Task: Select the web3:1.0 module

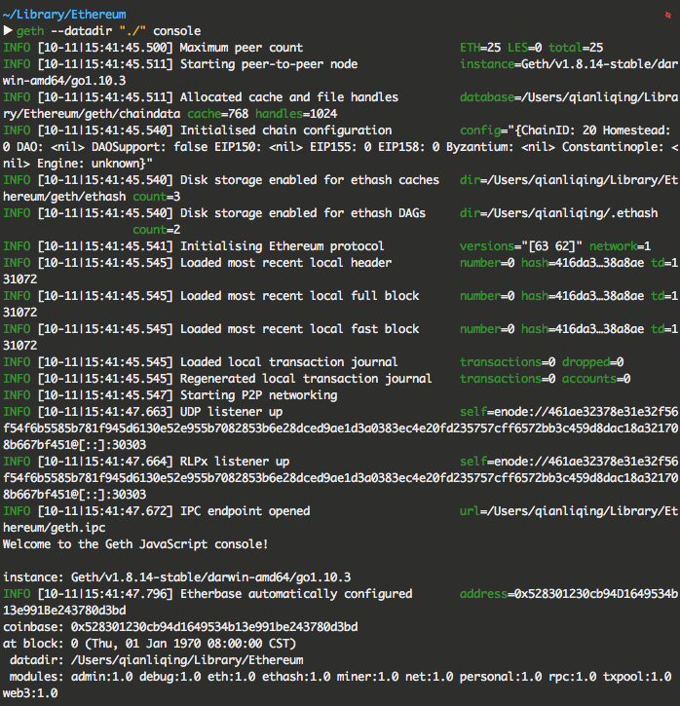Action: [30, 693]
